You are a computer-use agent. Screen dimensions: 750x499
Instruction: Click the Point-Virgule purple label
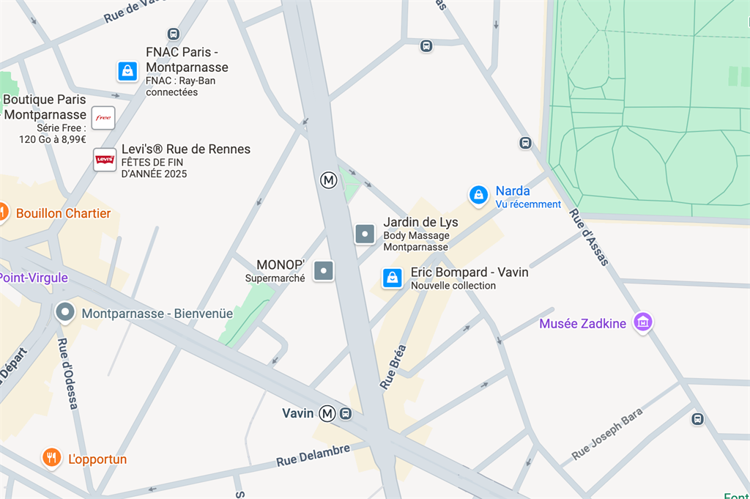click(x=34, y=278)
